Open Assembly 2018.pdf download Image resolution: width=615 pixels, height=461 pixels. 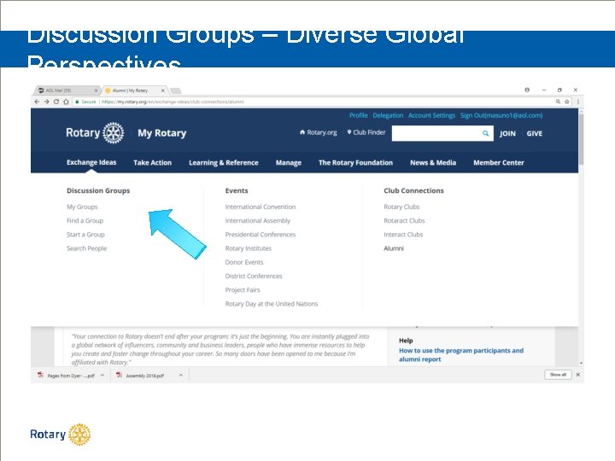(x=140, y=376)
